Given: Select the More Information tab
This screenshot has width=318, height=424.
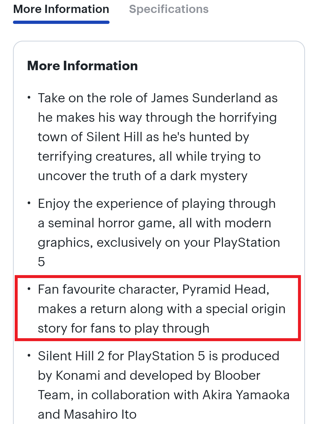Looking at the screenshot, I should click(x=61, y=9).
